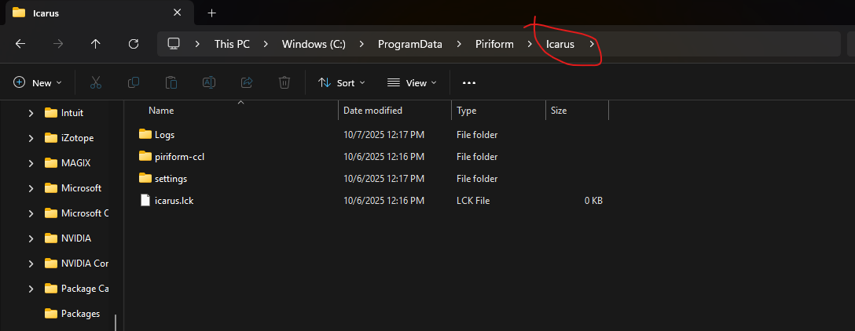Add a new tab with plus button
855x331 pixels.
point(211,13)
